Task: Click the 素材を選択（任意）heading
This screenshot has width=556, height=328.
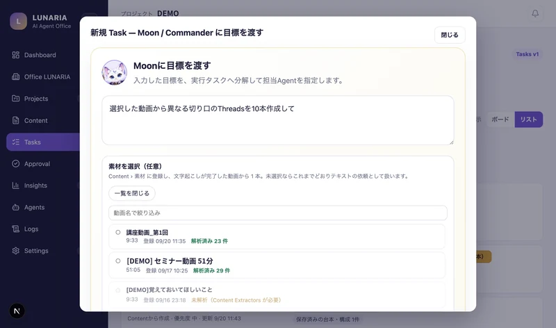Action: point(135,166)
